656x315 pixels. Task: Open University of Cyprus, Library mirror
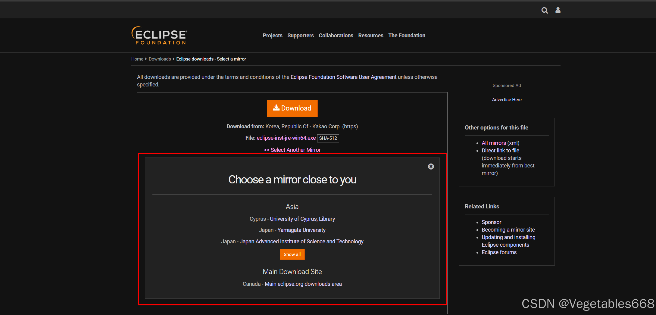coord(302,219)
